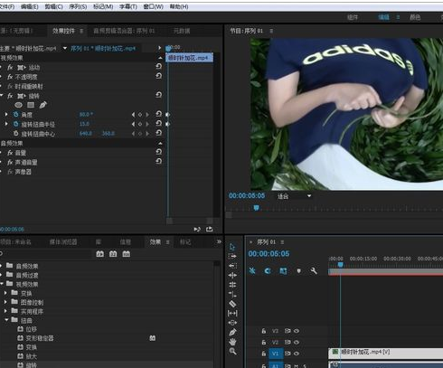Image resolution: width=443 pixels, height=368 pixels.
Task: Toggle V3 track eye visibility
Action: (297, 331)
